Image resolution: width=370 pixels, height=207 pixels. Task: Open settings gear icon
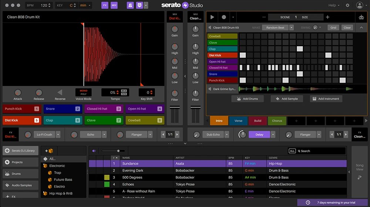(x=347, y=5)
